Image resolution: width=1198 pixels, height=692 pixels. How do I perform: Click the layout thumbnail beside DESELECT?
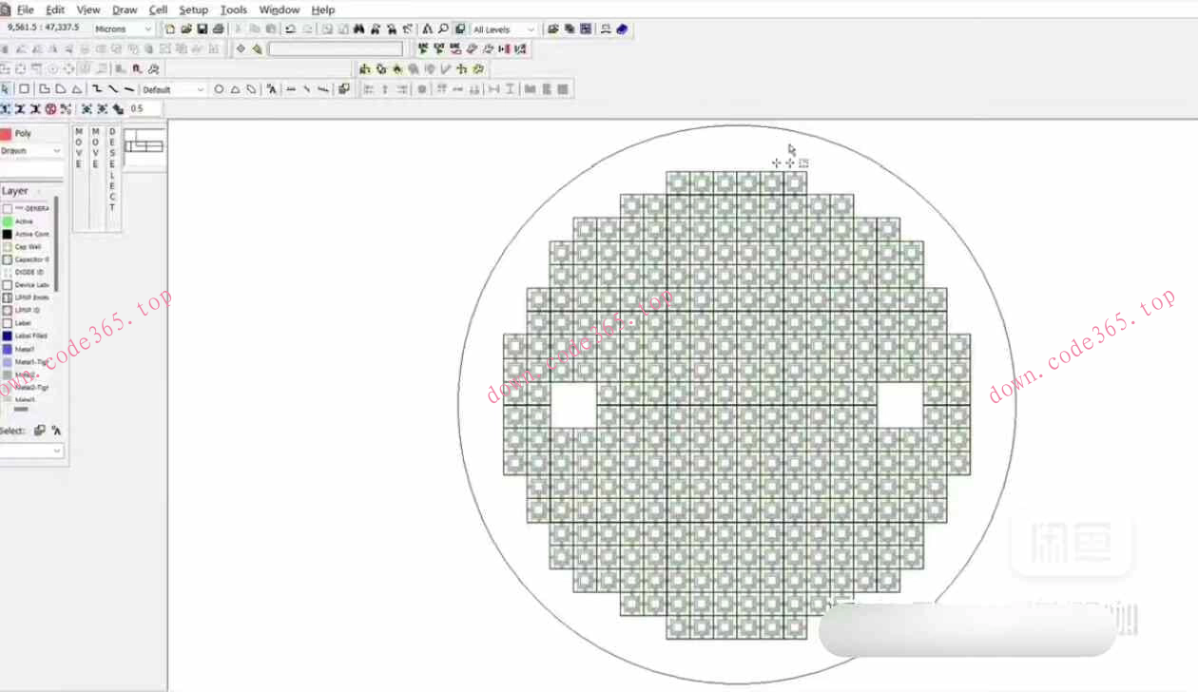[x=144, y=145]
